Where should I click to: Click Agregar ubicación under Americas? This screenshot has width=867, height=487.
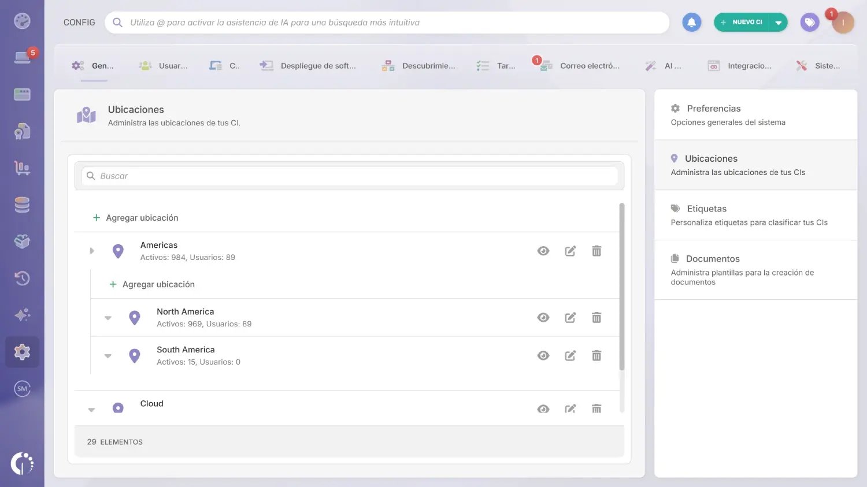coord(153,284)
